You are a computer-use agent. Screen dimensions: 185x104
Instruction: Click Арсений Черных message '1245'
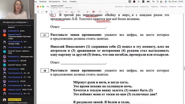pyautogui.click(x=24, y=65)
